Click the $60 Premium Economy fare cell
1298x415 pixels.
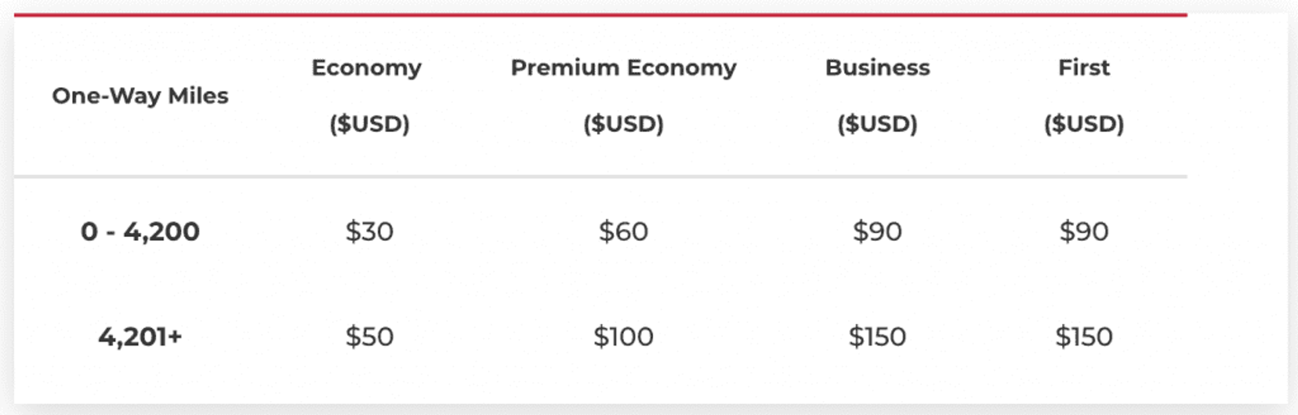pos(623,232)
